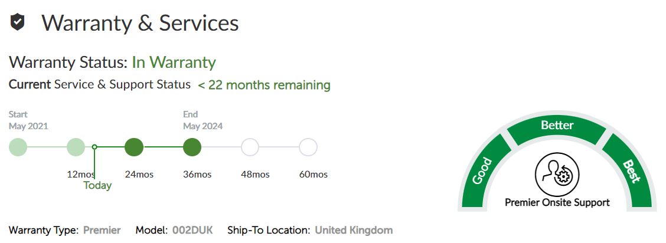This screenshot has height=243, width=666.
Task: Click the Premier Onsite Support person-gear icon
Action: [557, 175]
